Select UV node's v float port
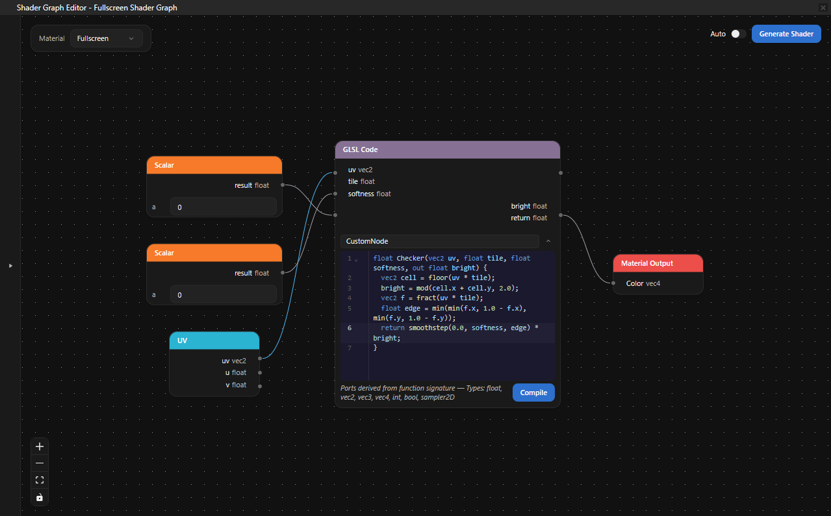This screenshot has width=831, height=516. [x=260, y=386]
